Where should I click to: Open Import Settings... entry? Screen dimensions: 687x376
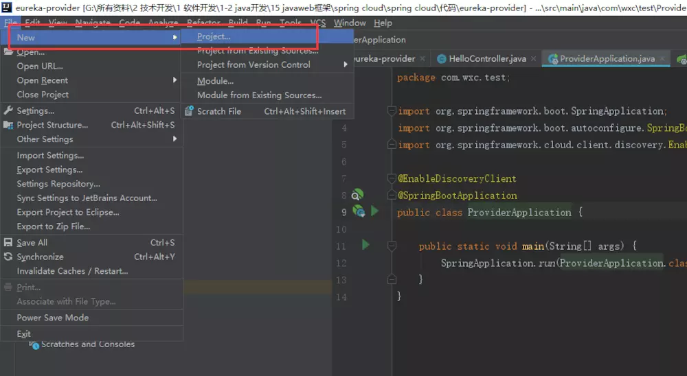91,155
